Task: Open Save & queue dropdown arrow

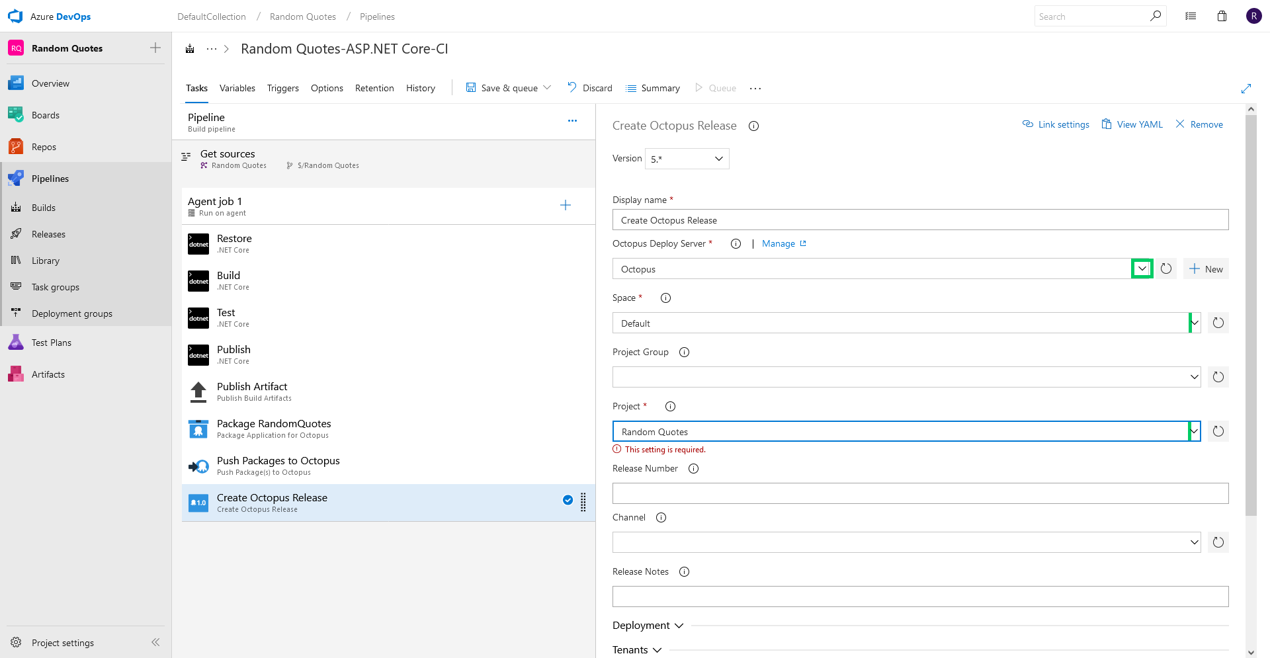Action: click(x=547, y=87)
